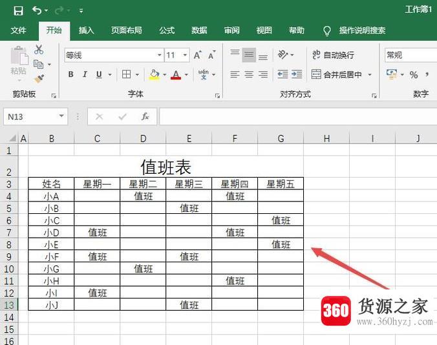This screenshot has width=437, height=345.
Task: Click the Cut scissors icon
Action: tap(39, 49)
